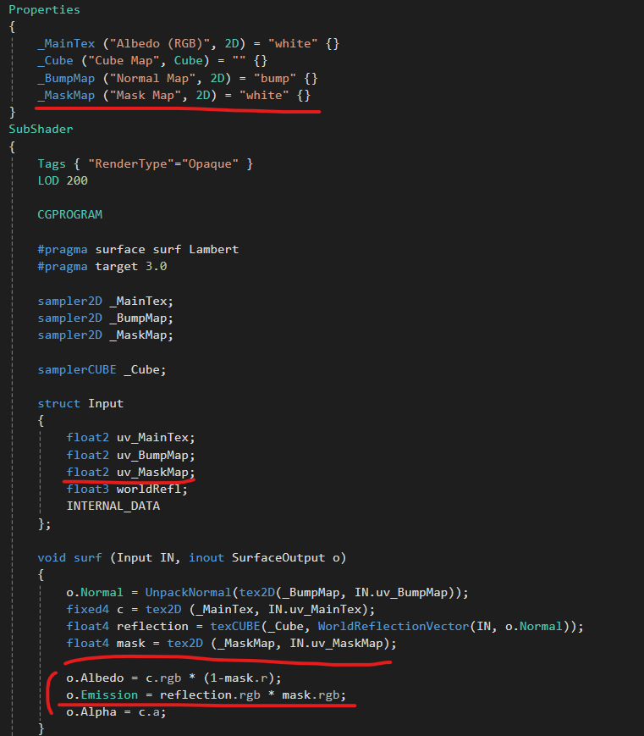The width and height of the screenshot is (644, 736).
Task: Click the _Cube "Cube Map" property line
Action: coord(152,60)
